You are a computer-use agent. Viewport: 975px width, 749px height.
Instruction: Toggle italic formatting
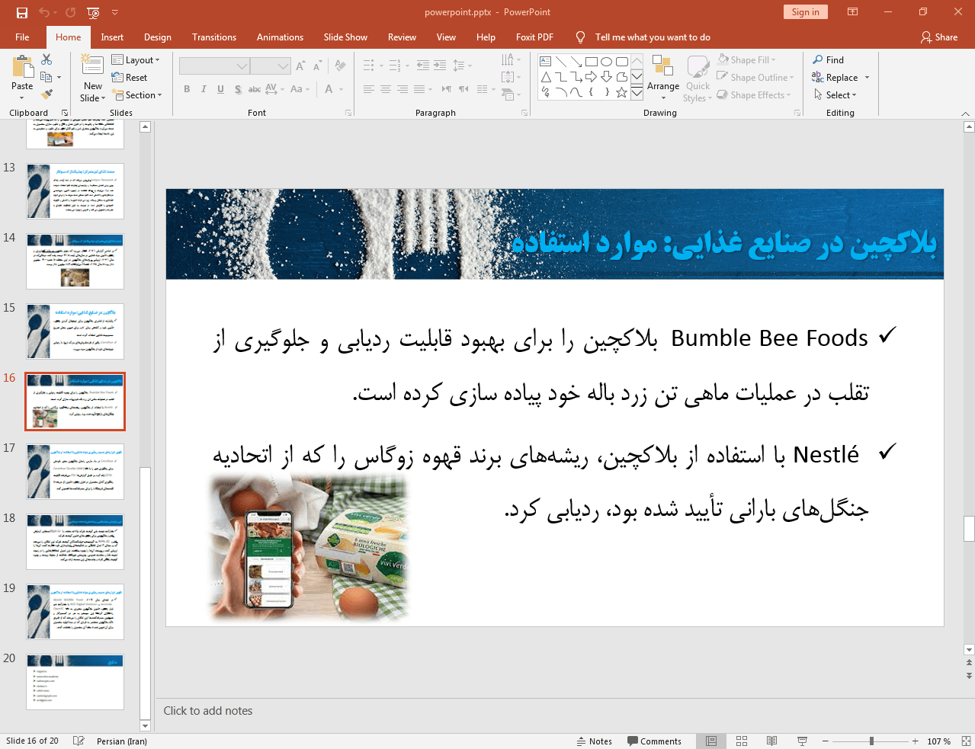click(204, 89)
